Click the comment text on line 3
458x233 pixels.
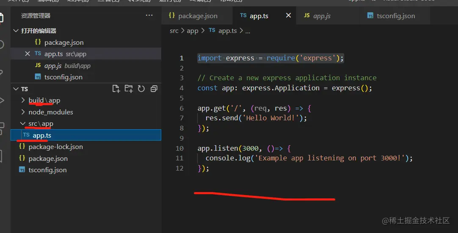click(287, 78)
